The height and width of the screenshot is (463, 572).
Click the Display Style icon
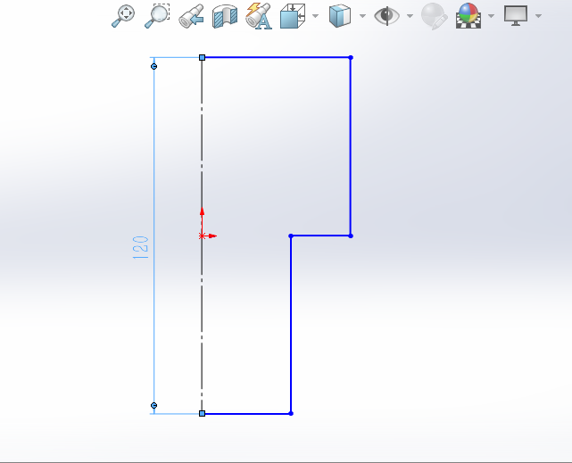(340, 16)
